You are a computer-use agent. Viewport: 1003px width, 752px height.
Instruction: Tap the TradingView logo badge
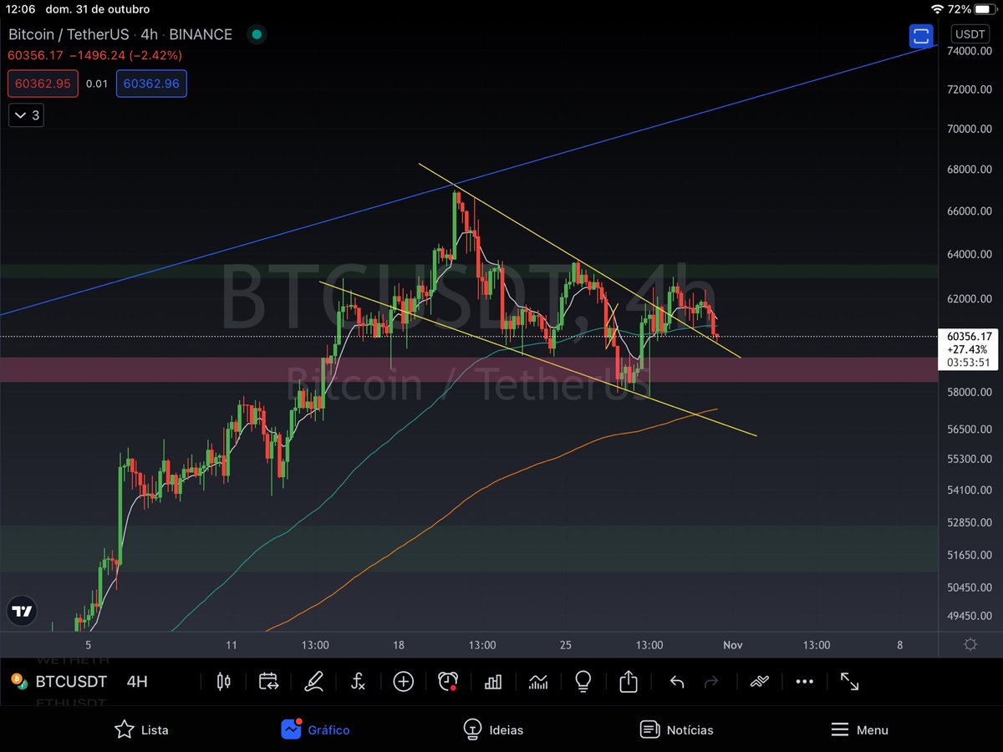click(22, 612)
